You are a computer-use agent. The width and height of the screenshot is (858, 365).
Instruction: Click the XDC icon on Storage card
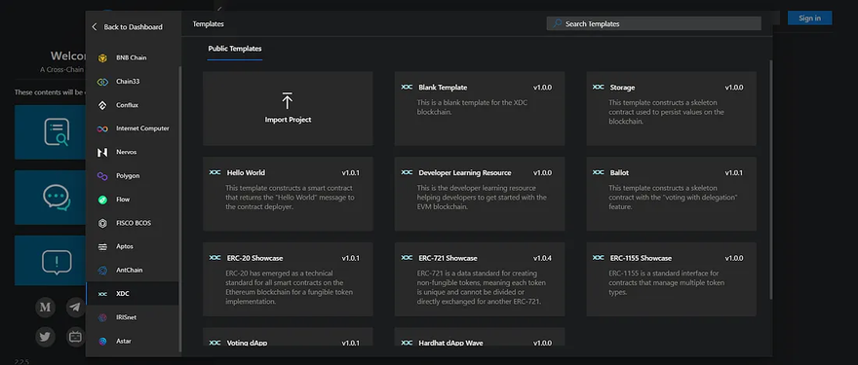coord(598,88)
